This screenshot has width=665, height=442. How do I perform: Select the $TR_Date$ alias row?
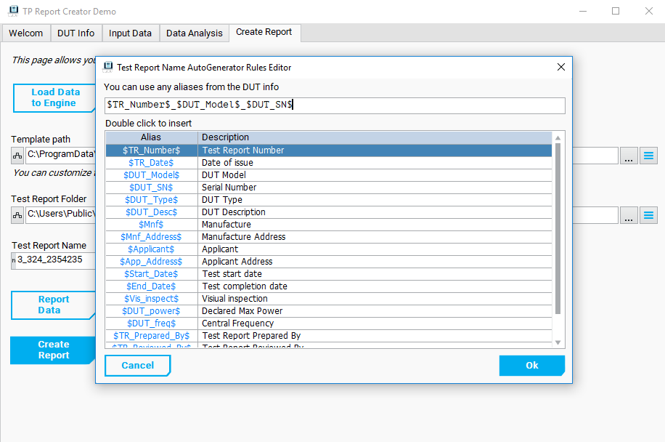point(151,163)
